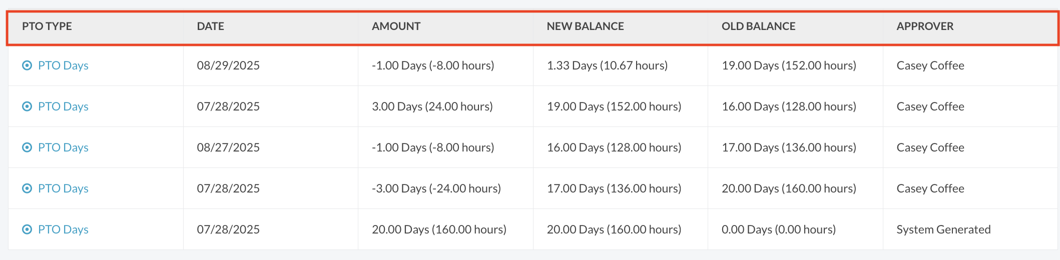Click the circle icon in the -3.00 Days row

point(27,188)
